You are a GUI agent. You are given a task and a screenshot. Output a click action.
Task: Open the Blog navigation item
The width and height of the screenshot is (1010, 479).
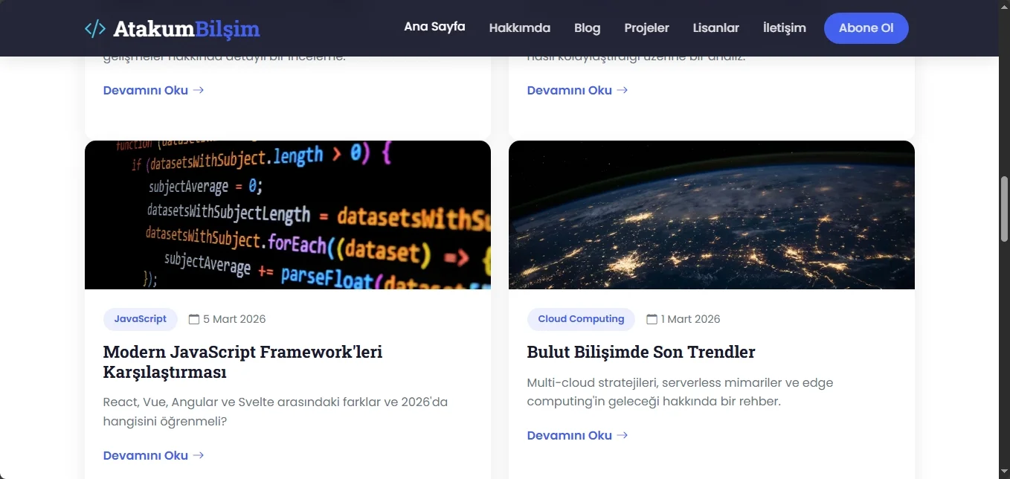click(588, 28)
